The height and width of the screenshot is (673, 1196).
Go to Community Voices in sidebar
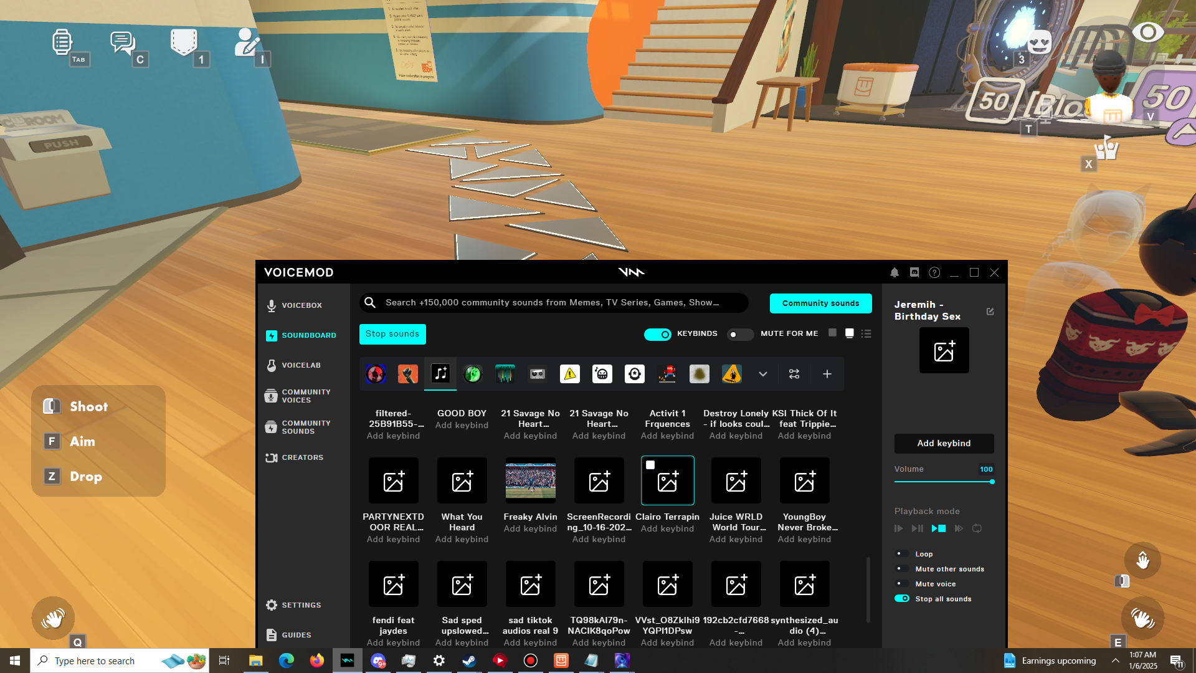click(305, 396)
